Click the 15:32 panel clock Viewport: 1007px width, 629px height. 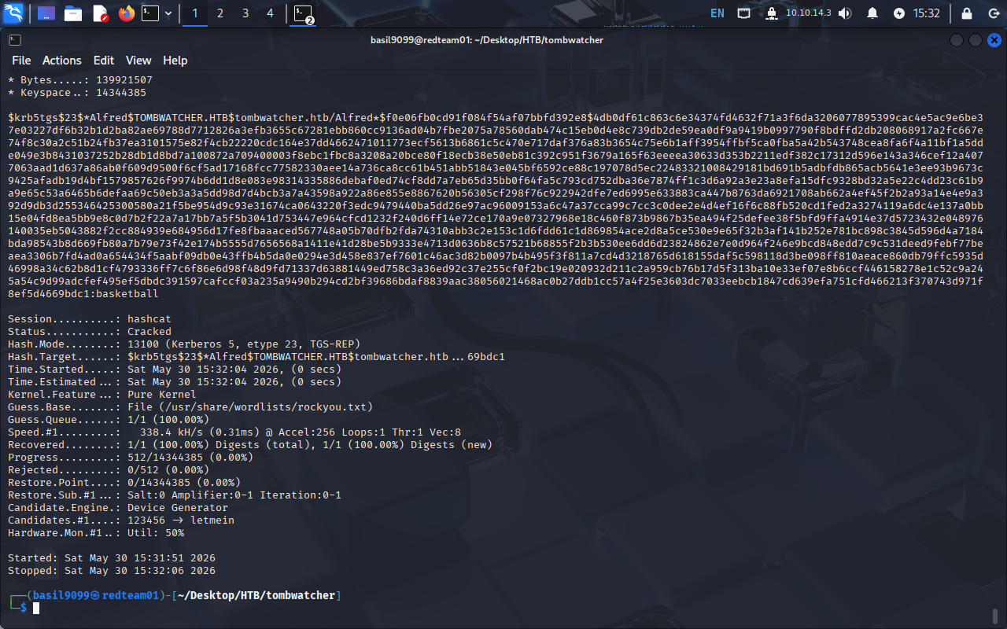point(927,13)
